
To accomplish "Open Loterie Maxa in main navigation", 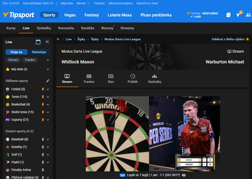I will pos(120,15).
